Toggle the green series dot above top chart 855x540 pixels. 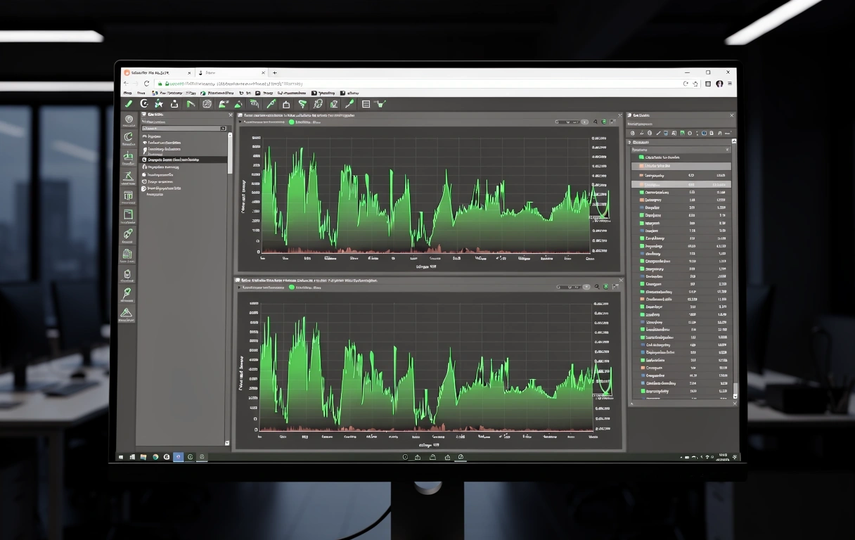tap(292, 122)
